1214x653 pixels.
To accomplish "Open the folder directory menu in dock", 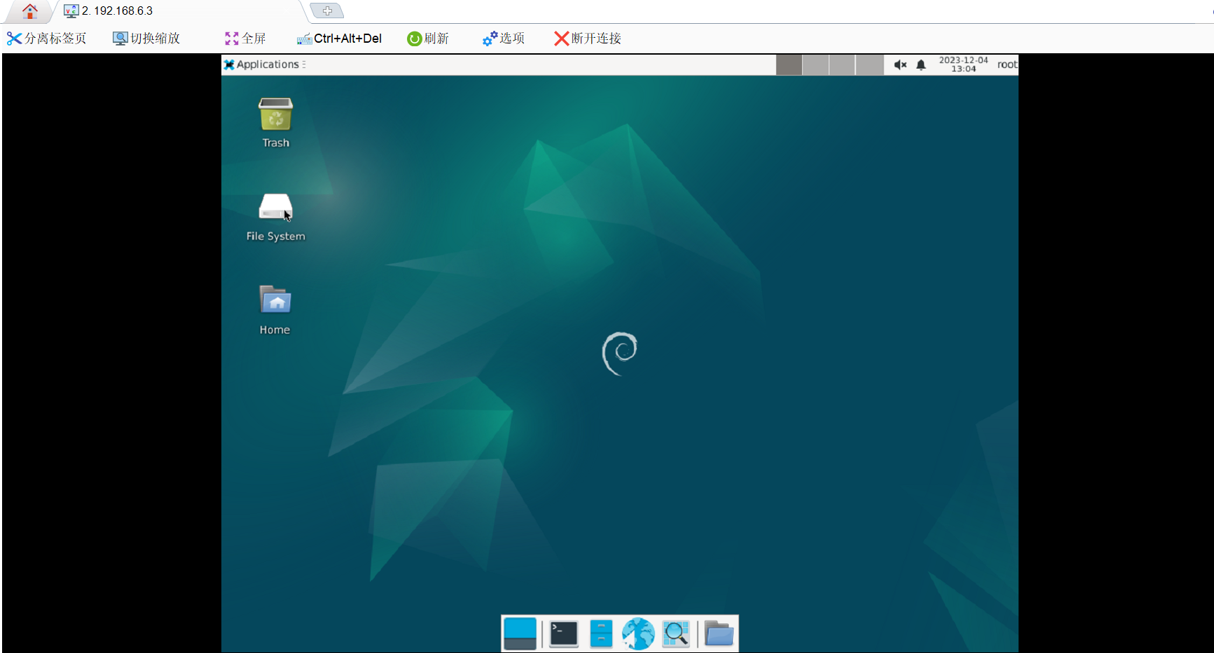I will point(719,633).
